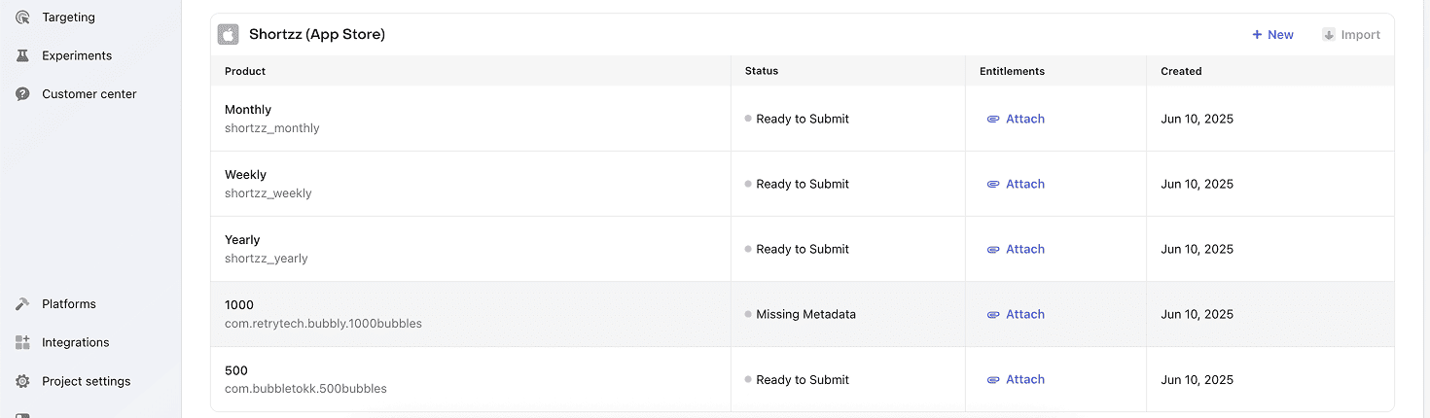The width and height of the screenshot is (1430, 418).
Task: Click the Targeting icon in sidebar
Action: (x=22, y=17)
